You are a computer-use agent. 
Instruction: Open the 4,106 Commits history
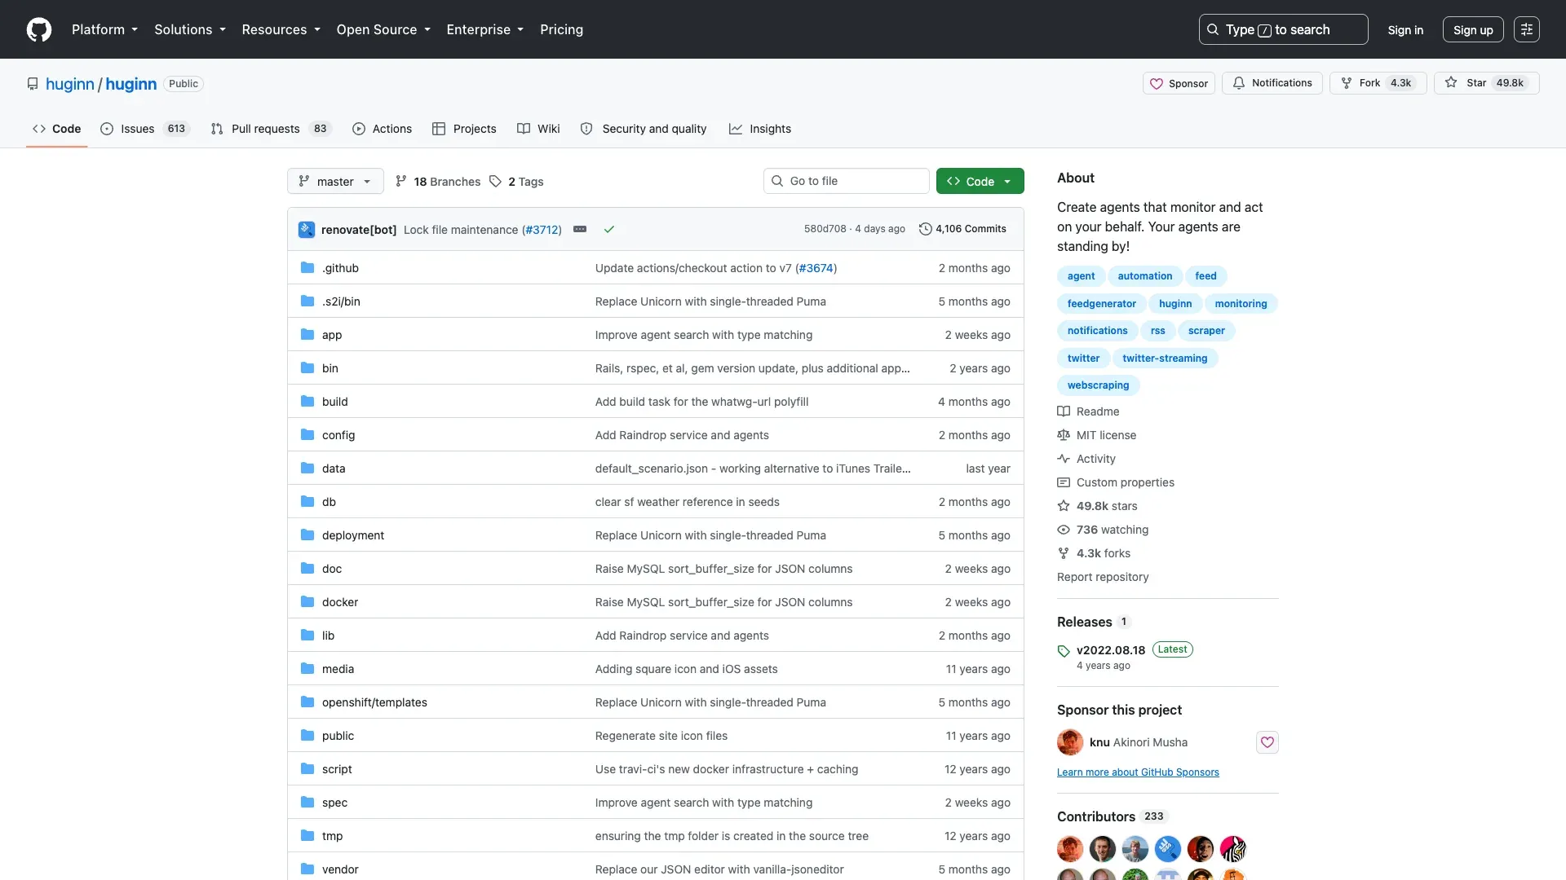(x=962, y=229)
